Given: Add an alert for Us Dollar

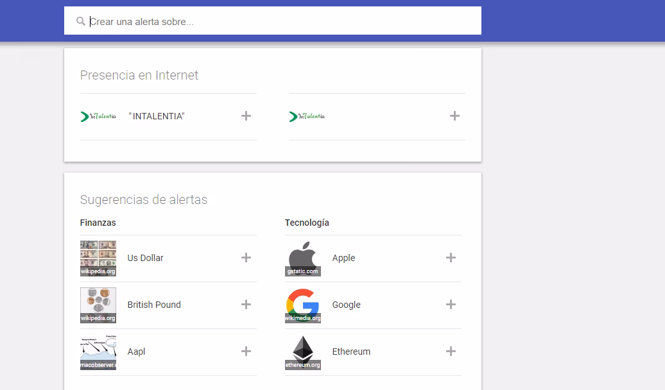Looking at the screenshot, I should click(x=246, y=257).
